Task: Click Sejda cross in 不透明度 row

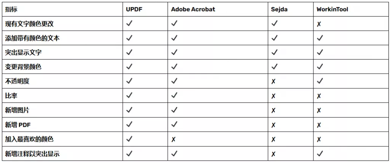Action: pos(273,82)
